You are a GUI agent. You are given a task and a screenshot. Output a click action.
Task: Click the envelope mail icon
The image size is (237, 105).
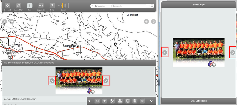(97, 101)
